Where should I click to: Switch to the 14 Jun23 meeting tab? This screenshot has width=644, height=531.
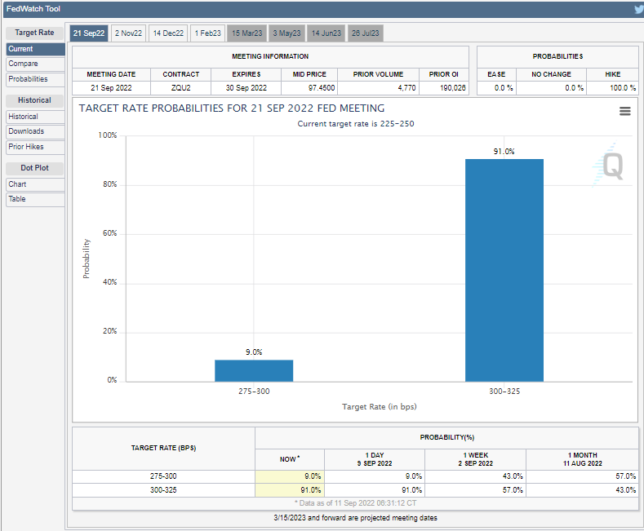[326, 33]
